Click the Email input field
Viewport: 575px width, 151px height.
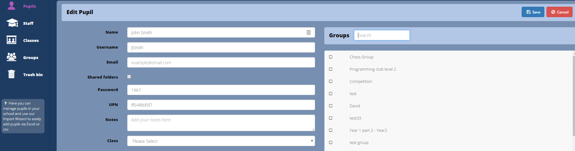coord(221,62)
